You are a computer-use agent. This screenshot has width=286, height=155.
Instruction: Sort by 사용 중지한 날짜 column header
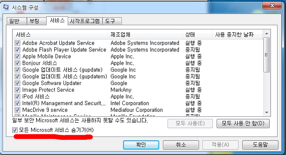[x=237, y=34]
